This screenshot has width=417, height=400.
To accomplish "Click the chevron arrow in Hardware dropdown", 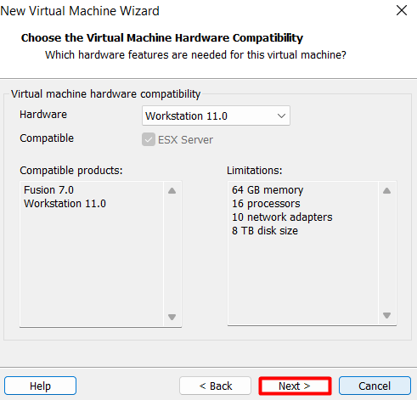I will pyautogui.click(x=281, y=115).
